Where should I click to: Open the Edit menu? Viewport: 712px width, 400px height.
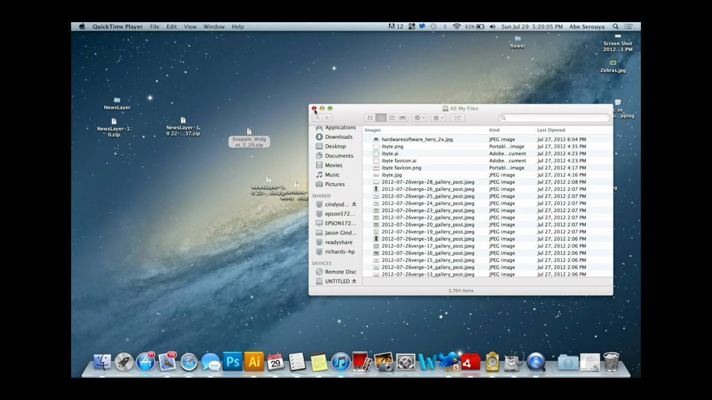[x=171, y=27]
